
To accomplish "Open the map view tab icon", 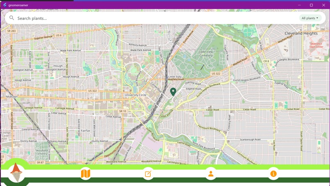I will (x=86, y=174).
